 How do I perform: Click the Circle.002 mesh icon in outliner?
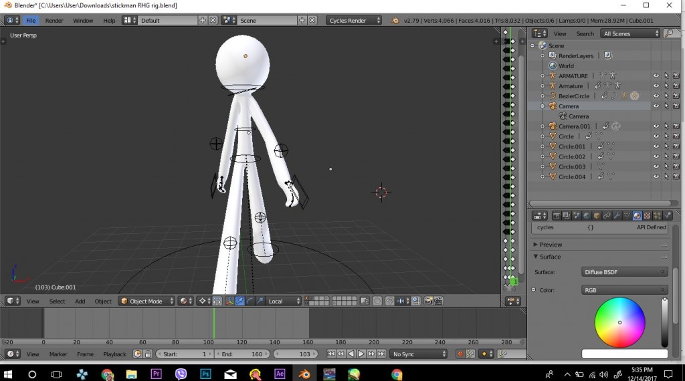click(553, 156)
